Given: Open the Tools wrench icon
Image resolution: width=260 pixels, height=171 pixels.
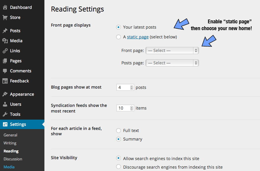Looking at the screenshot, I should pyautogui.click(x=5, y=114).
